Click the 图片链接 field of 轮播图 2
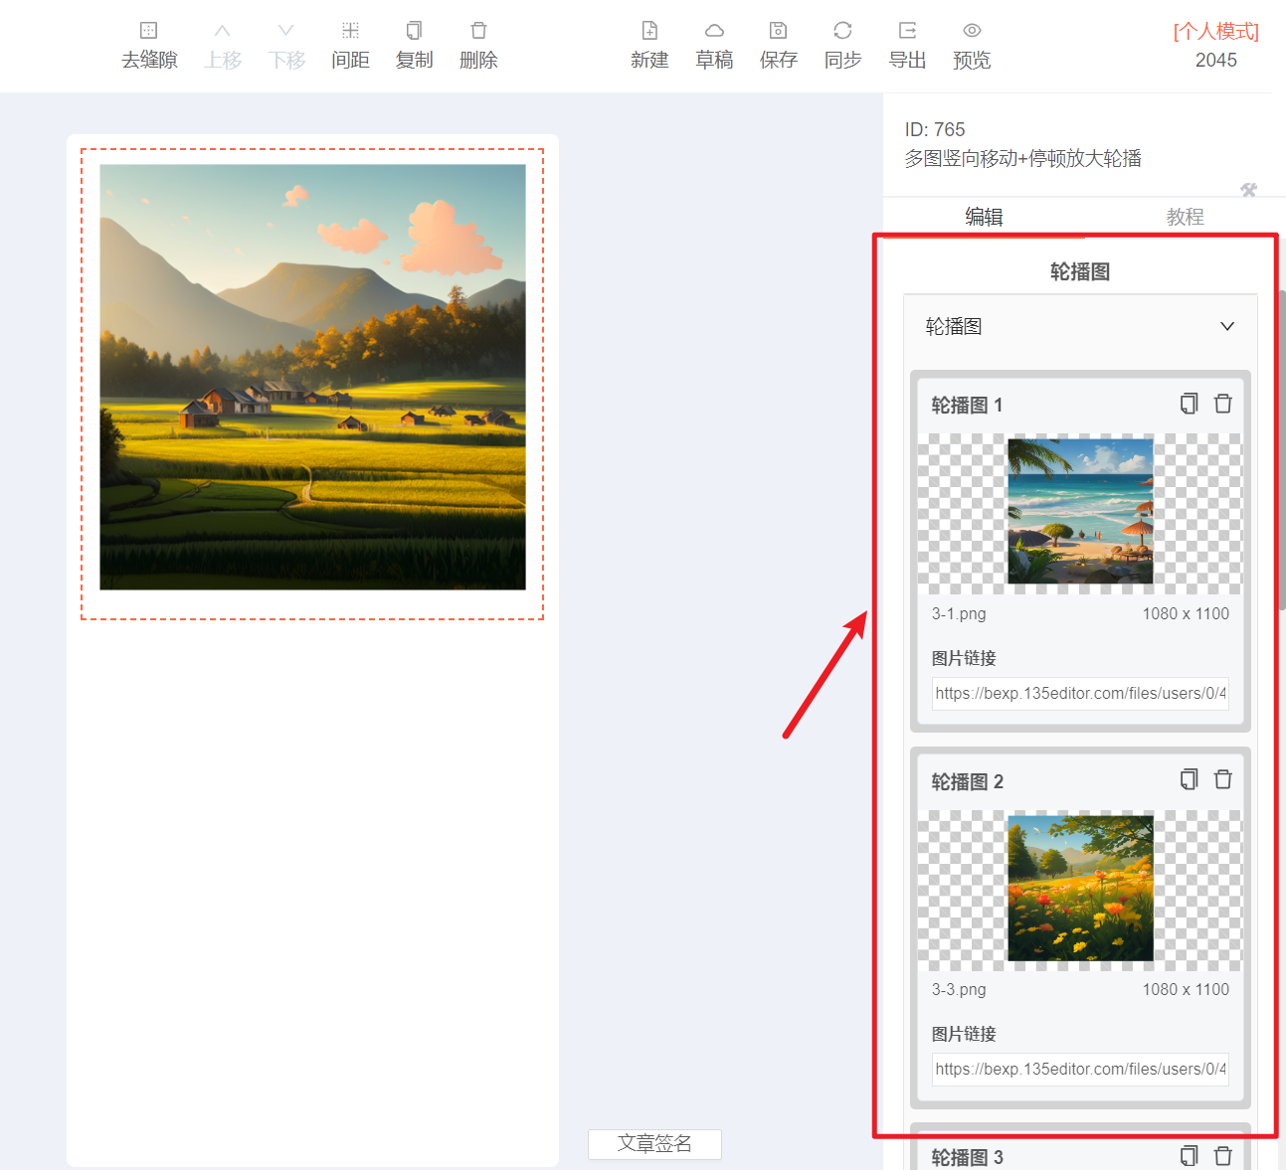 [x=1080, y=1070]
